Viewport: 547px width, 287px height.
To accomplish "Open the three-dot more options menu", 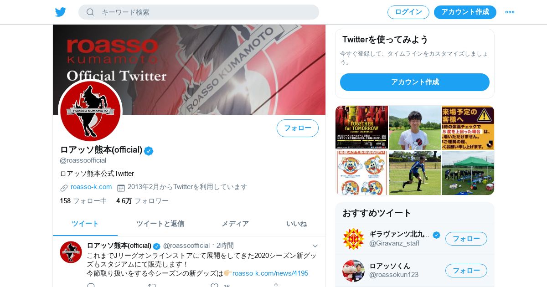I will tap(510, 12).
